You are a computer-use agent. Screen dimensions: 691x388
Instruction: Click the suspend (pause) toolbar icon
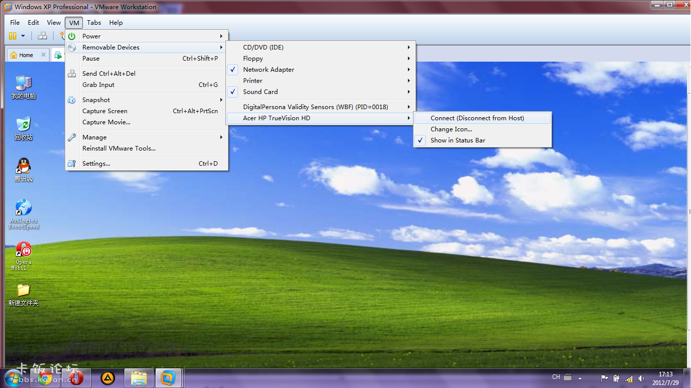pyautogui.click(x=13, y=36)
